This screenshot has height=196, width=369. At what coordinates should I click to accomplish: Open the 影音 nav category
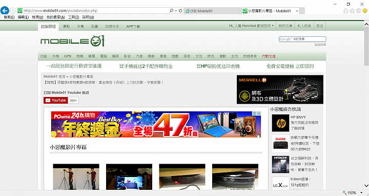click(127, 56)
